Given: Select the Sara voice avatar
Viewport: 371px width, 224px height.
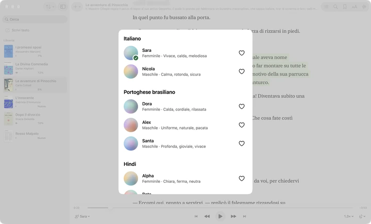Looking at the screenshot, I should (131, 53).
